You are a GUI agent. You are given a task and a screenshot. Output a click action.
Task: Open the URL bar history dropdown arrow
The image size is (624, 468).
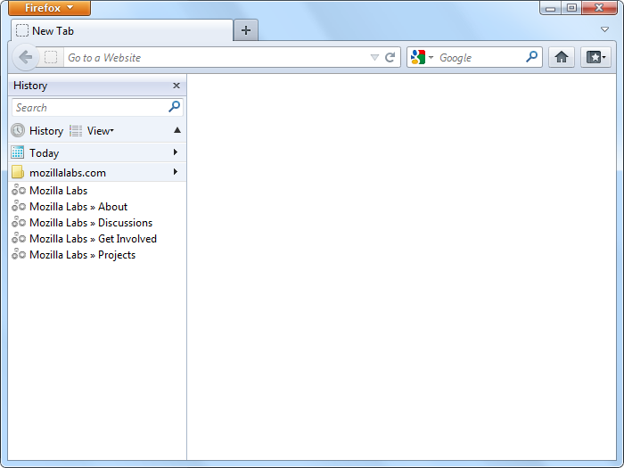pyautogui.click(x=374, y=57)
